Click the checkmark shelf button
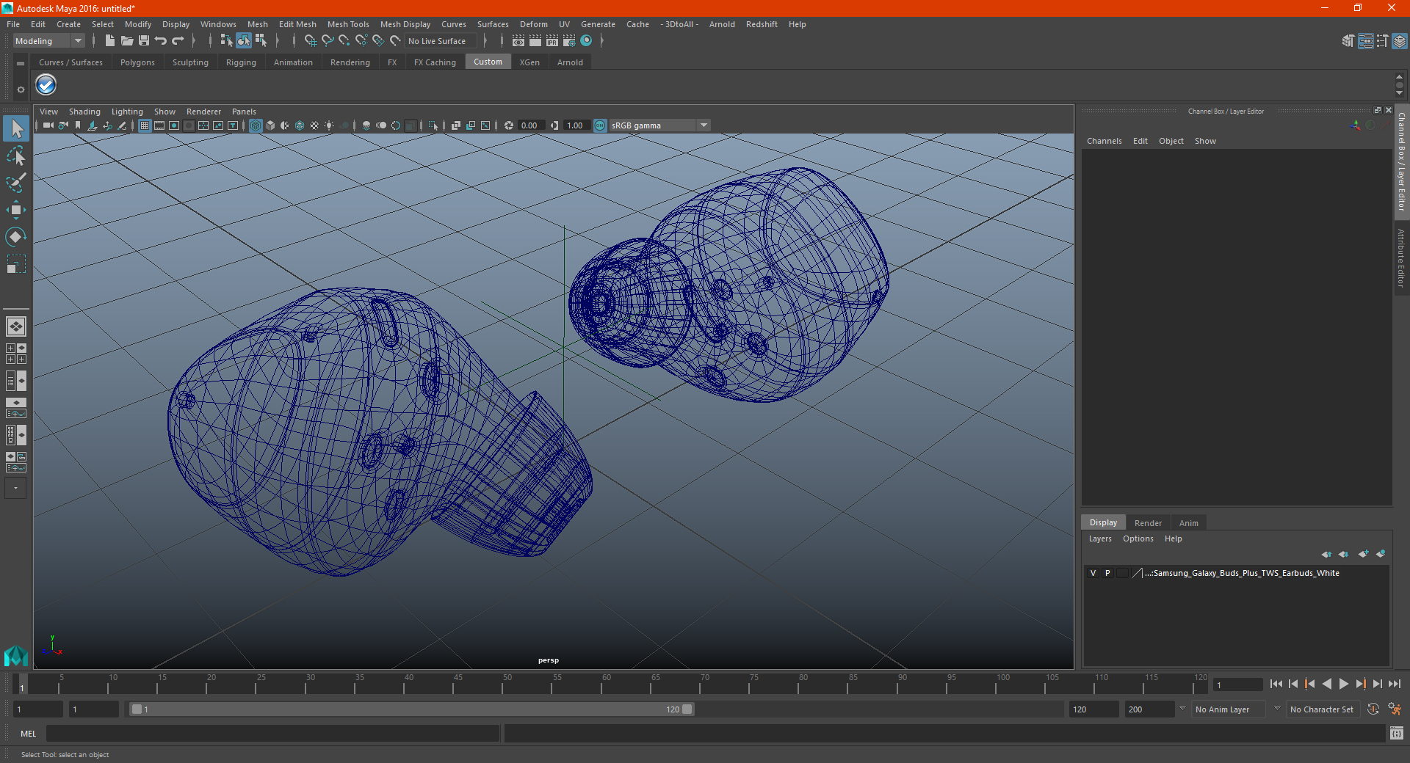Image resolution: width=1410 pixels, height=763 pixels. (x=46, y=85)
